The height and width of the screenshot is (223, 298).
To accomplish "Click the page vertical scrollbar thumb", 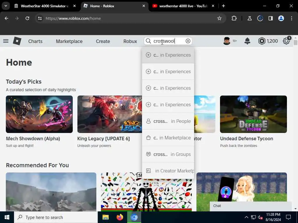I will (x=295, y=42).
